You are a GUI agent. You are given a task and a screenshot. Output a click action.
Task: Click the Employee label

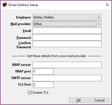click(x=23, y=17)
